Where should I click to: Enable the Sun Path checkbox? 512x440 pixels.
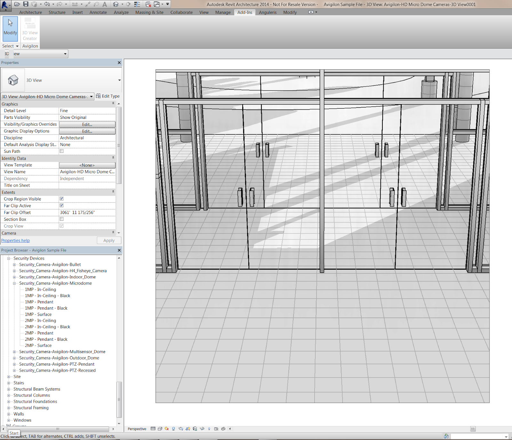point(62,151)
